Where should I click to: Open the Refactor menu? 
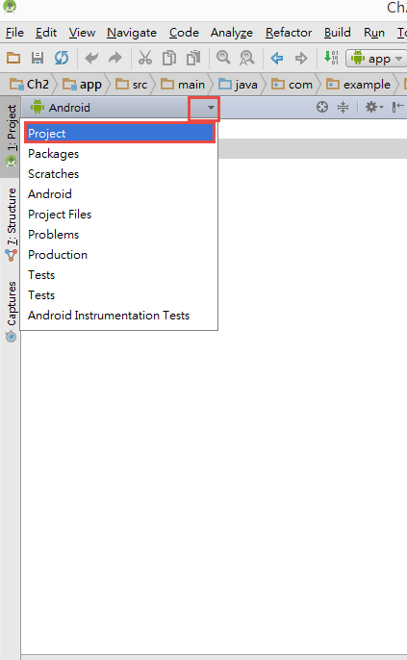289,33
